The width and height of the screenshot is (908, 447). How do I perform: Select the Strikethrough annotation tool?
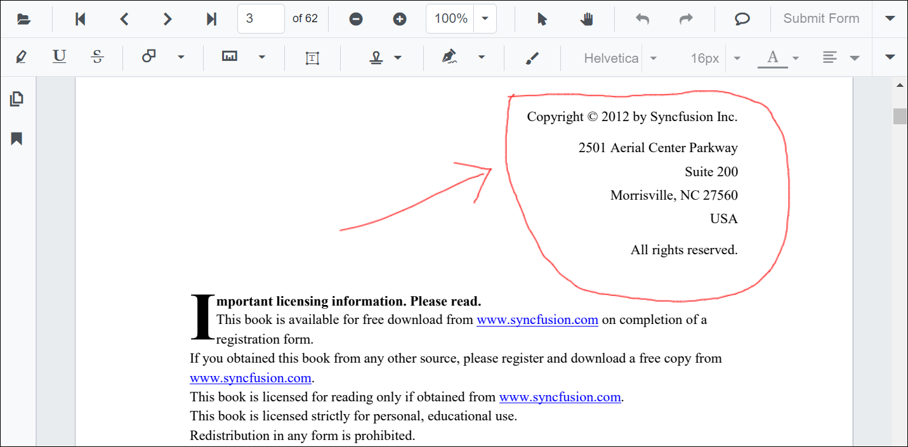(97, 57)
